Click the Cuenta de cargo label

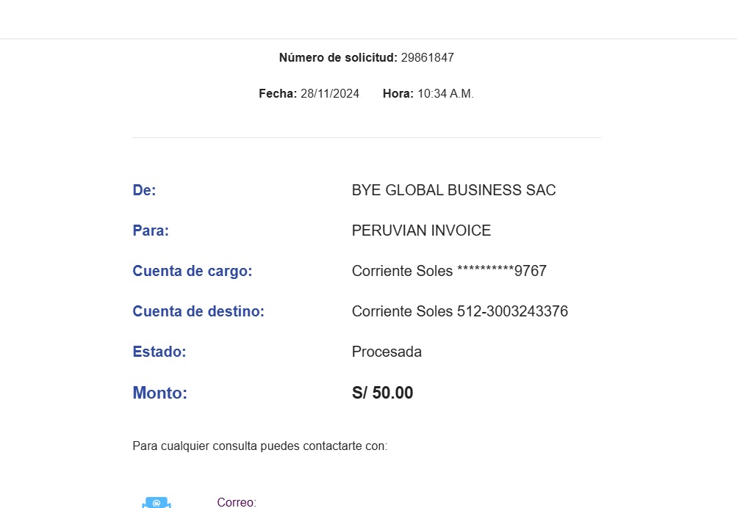tap(192, 271)
